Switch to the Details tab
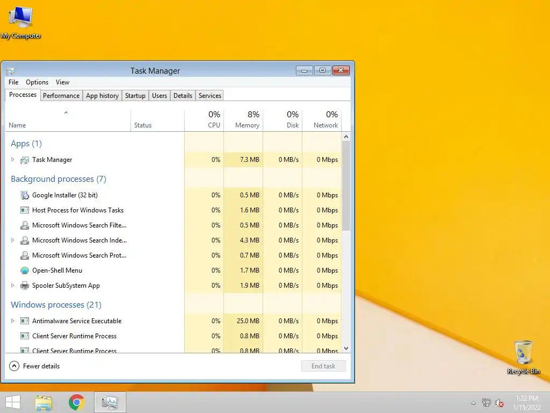 [x=183, y=96]
